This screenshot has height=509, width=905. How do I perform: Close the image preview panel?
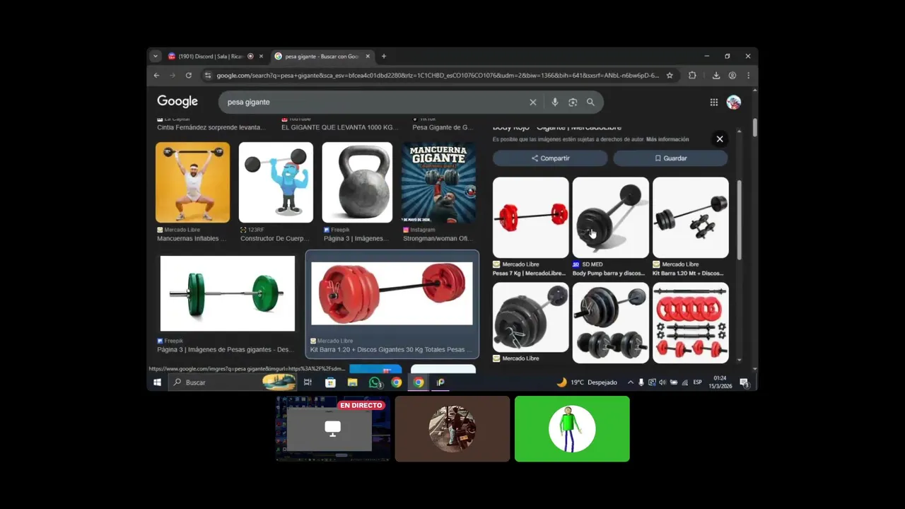[720, 139]
